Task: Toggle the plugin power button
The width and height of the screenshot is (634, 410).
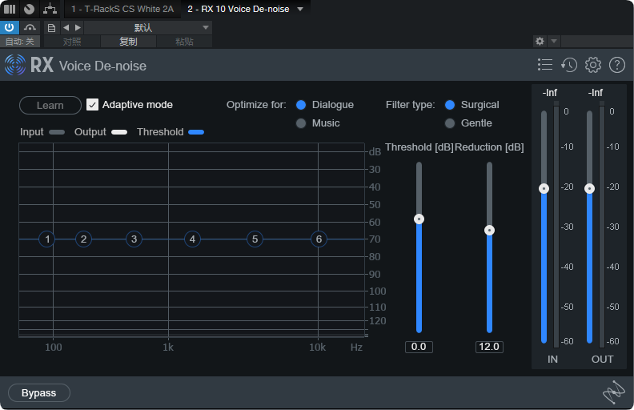Action: [10, 27]
